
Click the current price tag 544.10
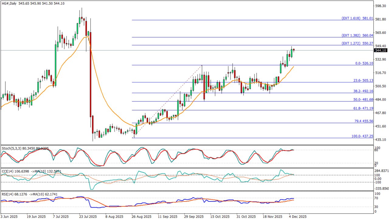[381, 50]
